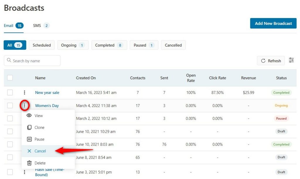Image resolution: width=300 pixels, height=179 pixels.
Task: Tick the select-all checkbox in the table header
Action: (x=10, y=78)
